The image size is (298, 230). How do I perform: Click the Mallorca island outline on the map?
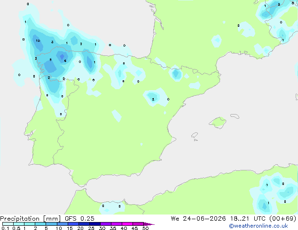pos(218,123)
